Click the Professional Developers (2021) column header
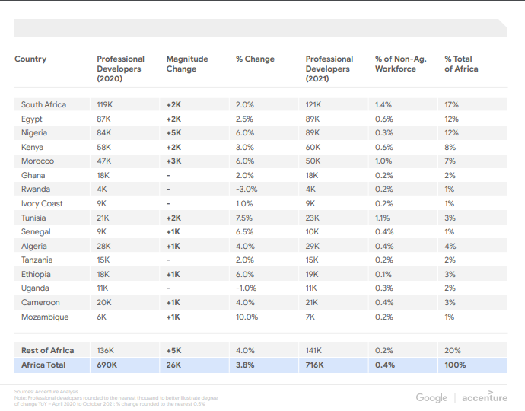Screen dimensions: 525x411 coord(329,68)
